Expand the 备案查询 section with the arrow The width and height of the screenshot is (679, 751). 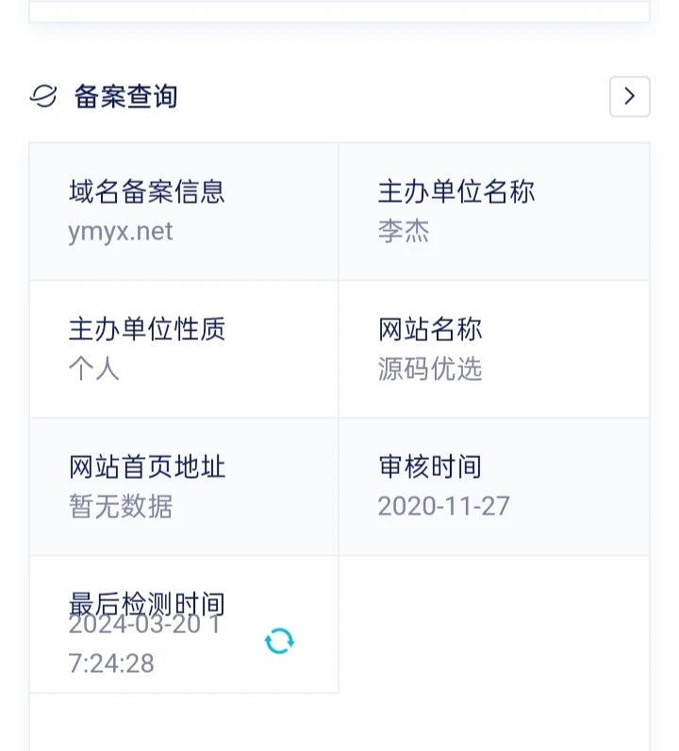(x=629, y=96)
